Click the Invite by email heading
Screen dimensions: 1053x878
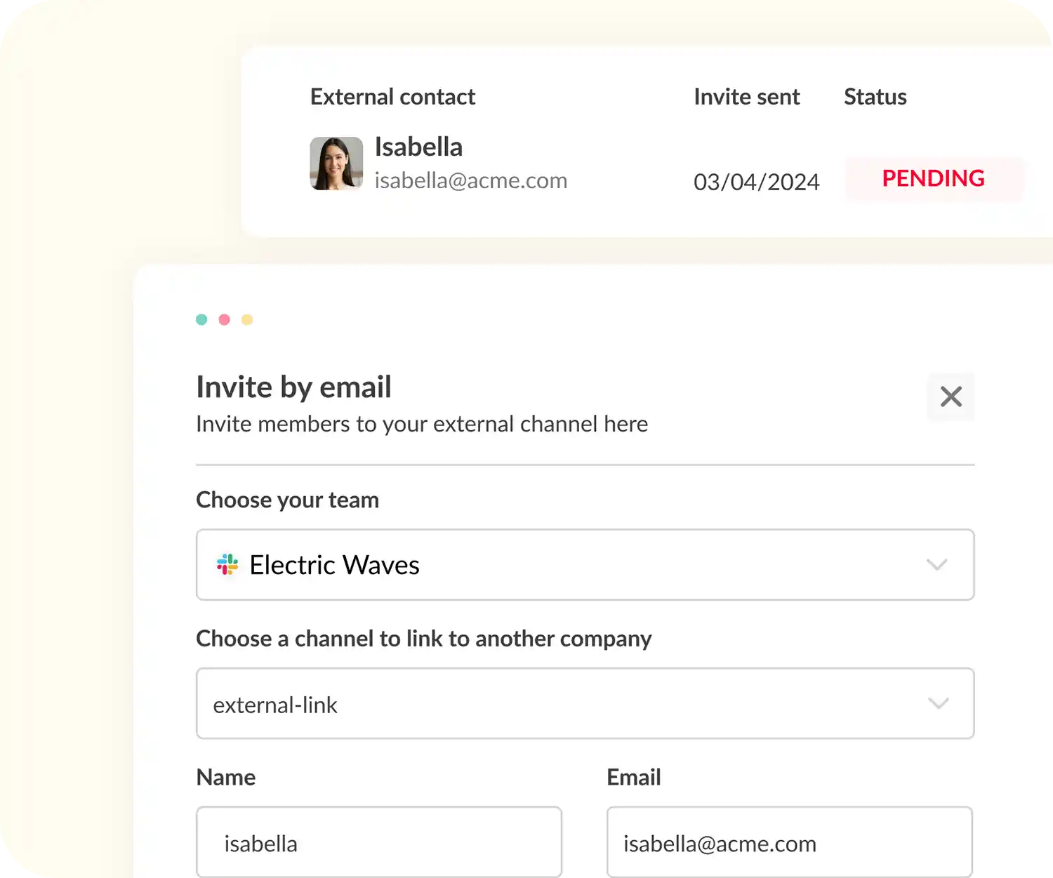point(293,387)
